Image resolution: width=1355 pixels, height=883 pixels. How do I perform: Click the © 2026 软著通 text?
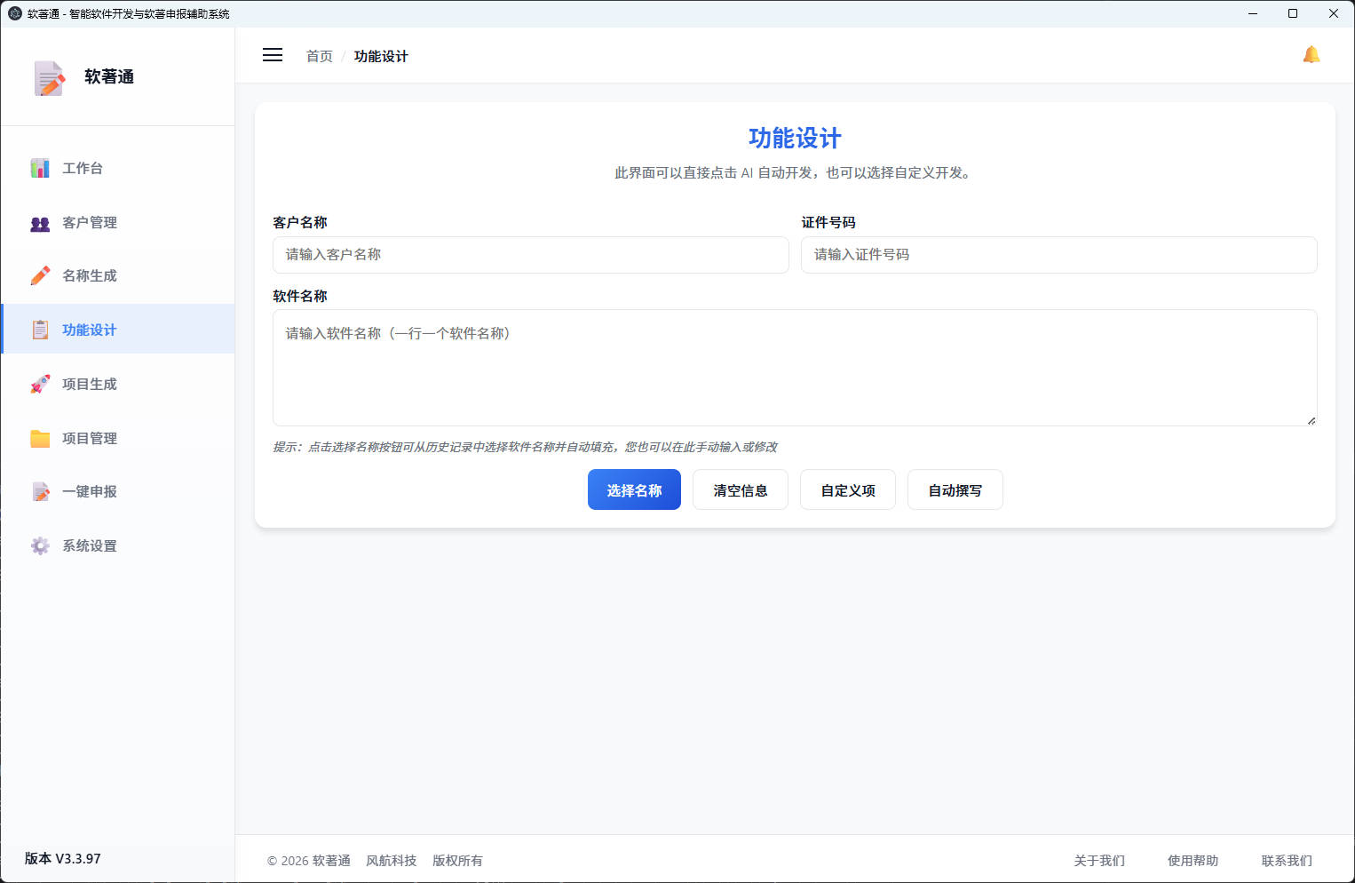(309, 860)
